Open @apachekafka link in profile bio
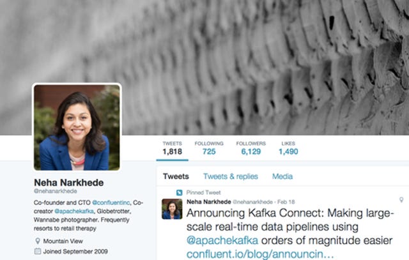409x260 pixels. 74,211
